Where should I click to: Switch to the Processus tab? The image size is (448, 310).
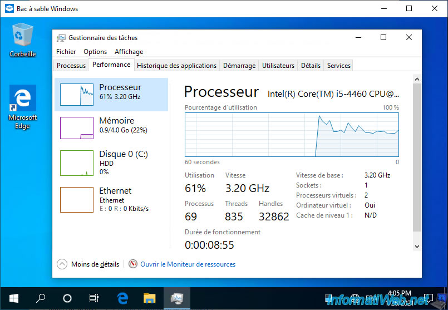[71, 66]
